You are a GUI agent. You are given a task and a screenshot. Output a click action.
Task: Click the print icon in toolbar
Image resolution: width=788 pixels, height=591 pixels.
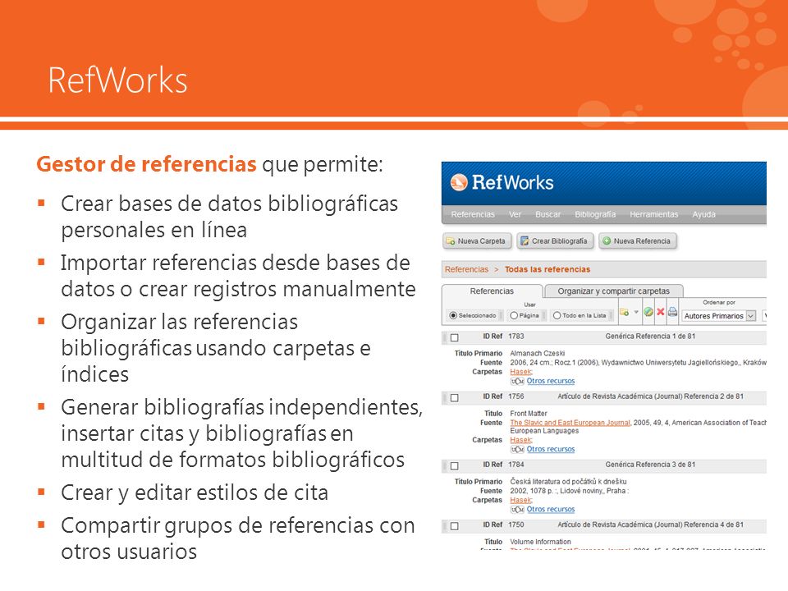(x=672, y=312)
